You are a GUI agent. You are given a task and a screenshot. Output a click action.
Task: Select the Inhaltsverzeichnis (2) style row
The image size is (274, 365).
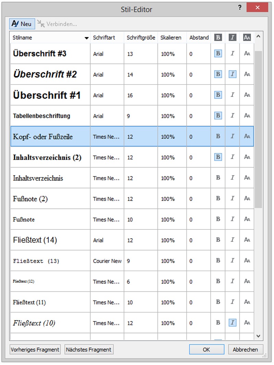(x=47, y=158)
